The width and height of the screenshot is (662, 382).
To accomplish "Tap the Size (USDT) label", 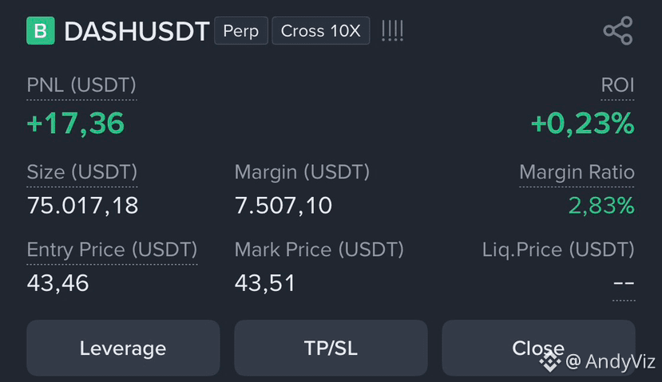I will (82, 172).
